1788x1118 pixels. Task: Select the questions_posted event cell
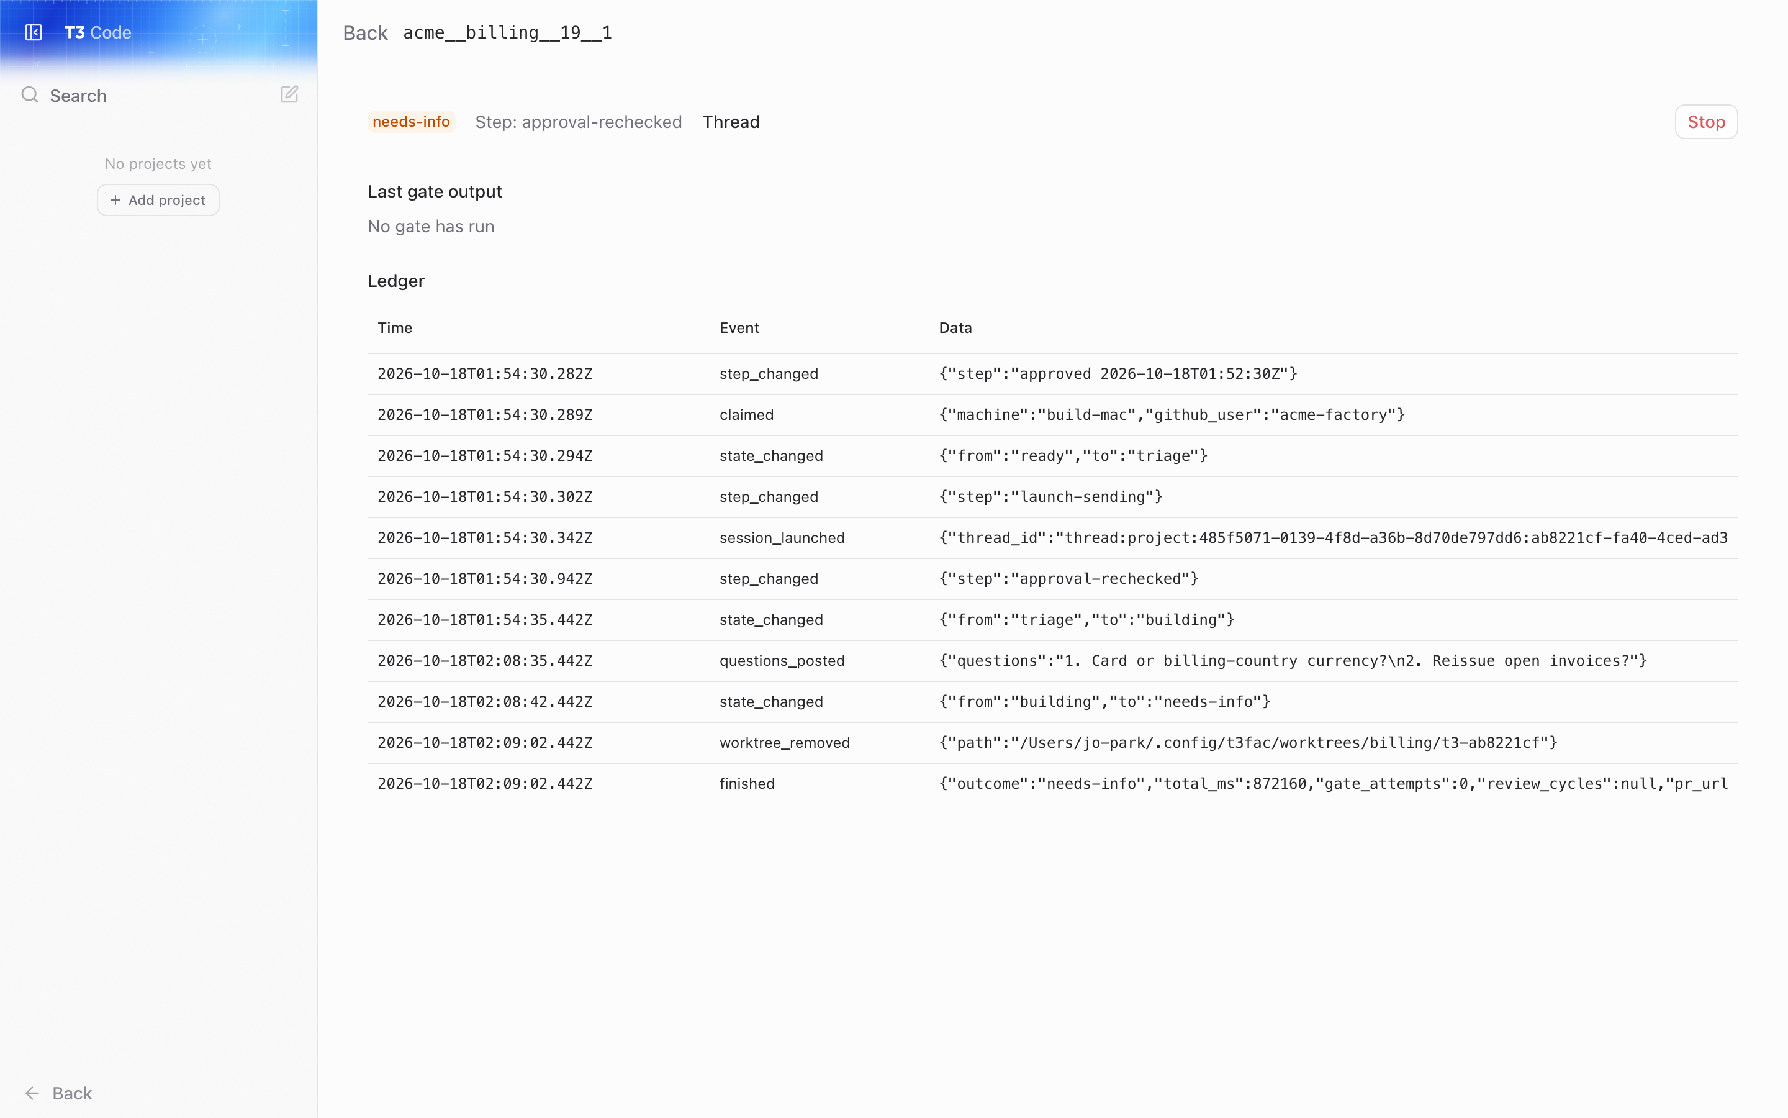782,660
